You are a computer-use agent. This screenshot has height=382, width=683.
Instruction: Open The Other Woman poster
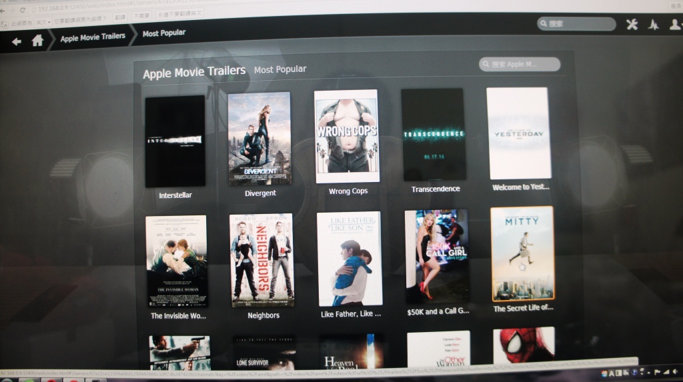coord(439,349)
